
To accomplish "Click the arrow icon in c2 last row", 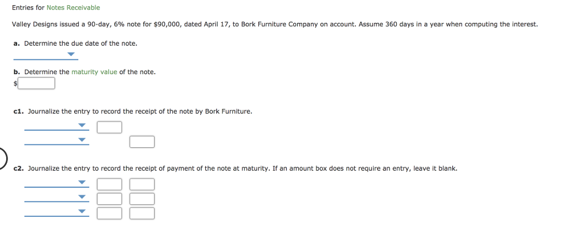I will tap(82, 211).
